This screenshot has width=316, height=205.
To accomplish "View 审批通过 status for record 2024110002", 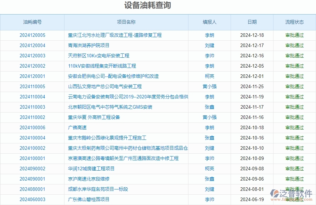I will [x=295, y=117].
